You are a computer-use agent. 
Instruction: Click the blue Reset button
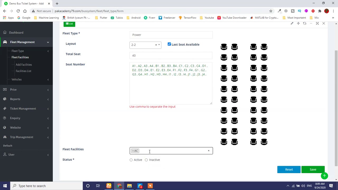[x=289, y=169]
